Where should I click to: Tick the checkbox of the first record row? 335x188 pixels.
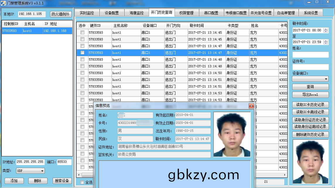click(82, 33)
